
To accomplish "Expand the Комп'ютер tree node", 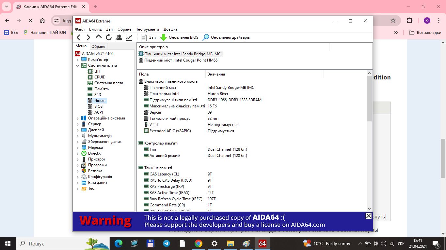I will coord(78,60).
